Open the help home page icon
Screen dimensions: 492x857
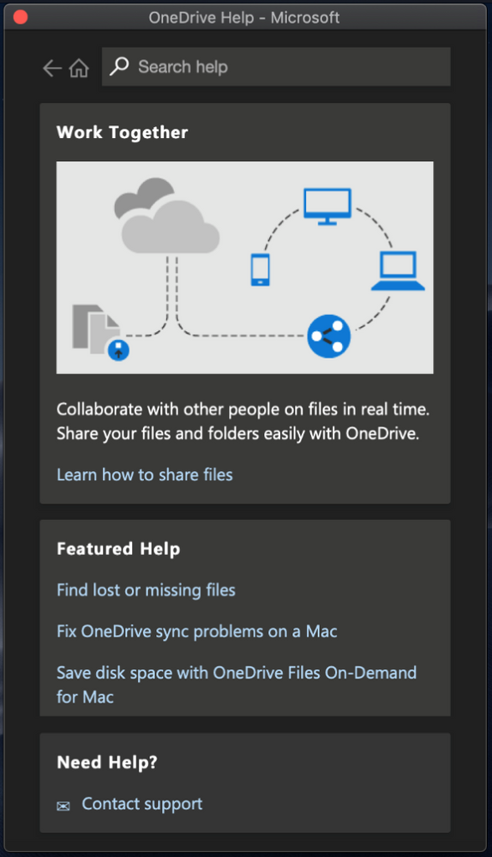point(79,69)
